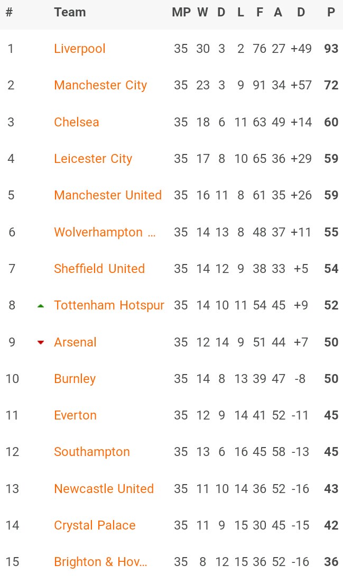The height and width of the screenshot is (583, 343).
Task: Click the green up arrow beside Tottenham Hotspur
Action: (41, 306)
